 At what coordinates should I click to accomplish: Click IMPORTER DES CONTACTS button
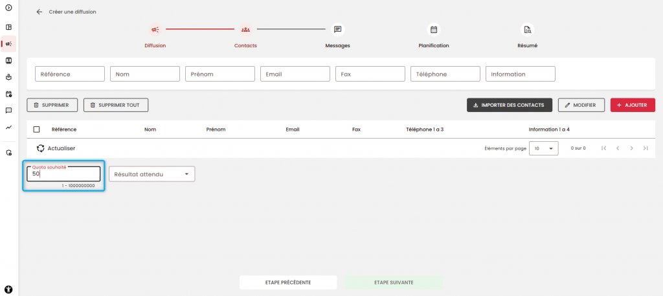pos(510,105)
